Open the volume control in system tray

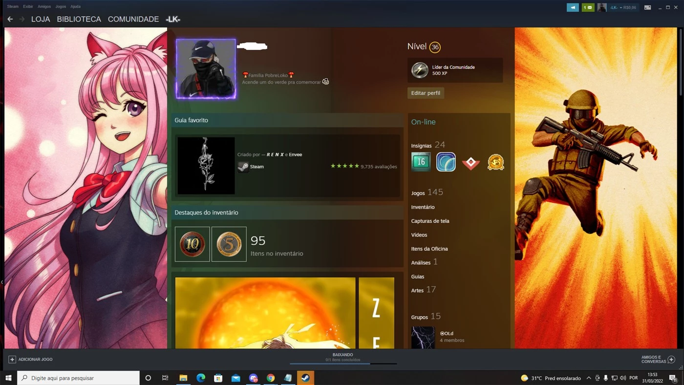point(623,378)
